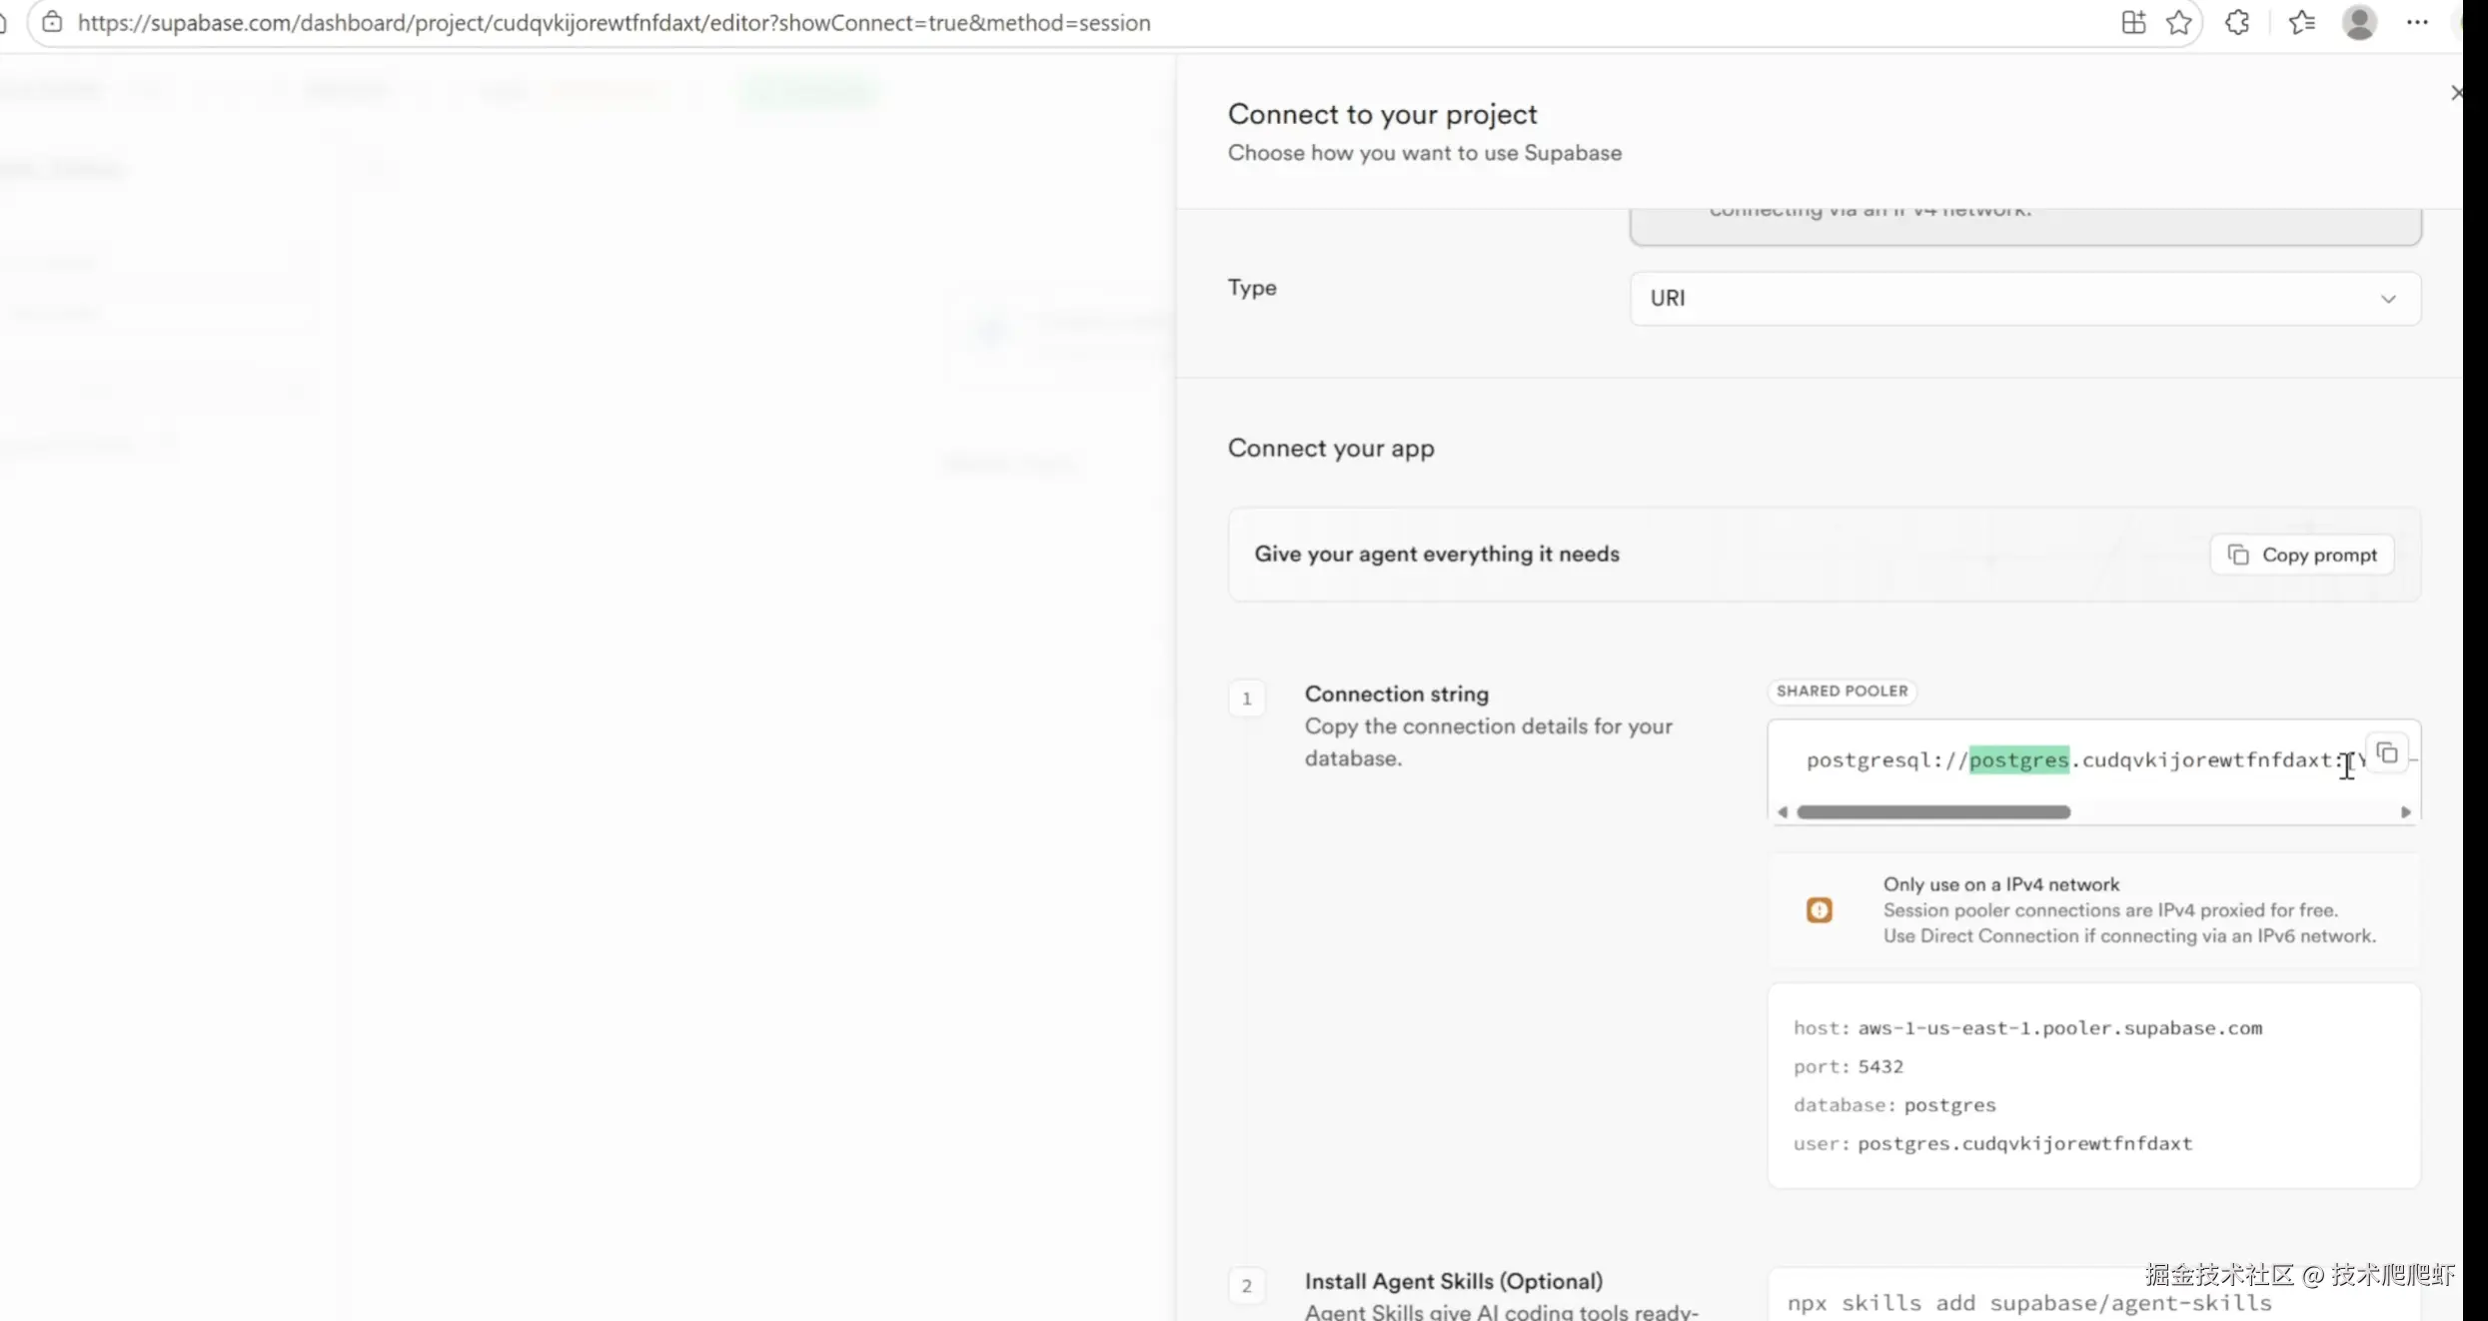This screenshot has height=1321, width=2488.
Task: Click the host aws-1-us-east-1 pooler line
Action: [x=2027, y=1027]
